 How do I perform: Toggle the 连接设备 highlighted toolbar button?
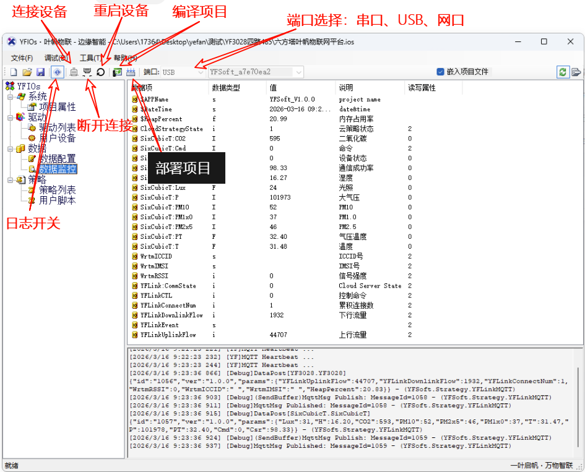tap(57, 72)
